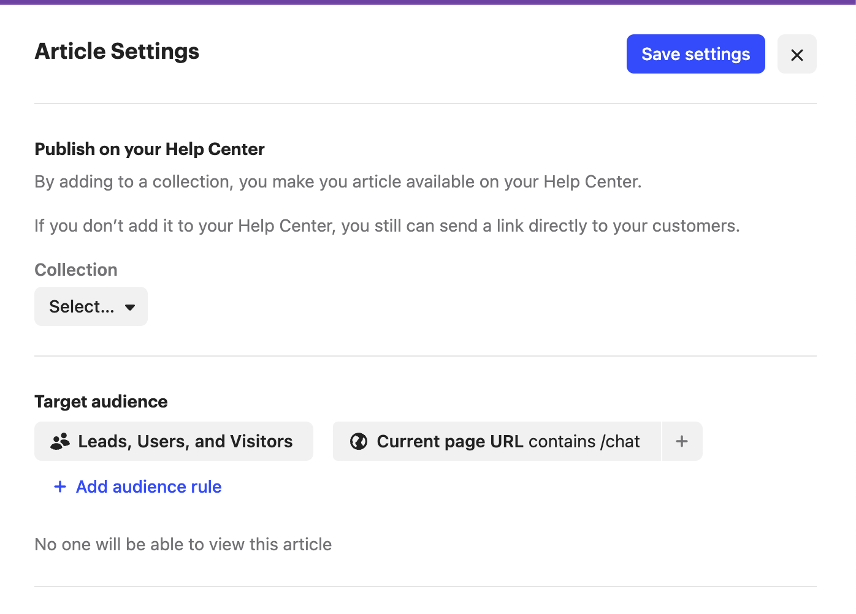Screen dimensions: 856x614
Task: Open the Leads, Users, and Visitors audience selector
Action: coord(174,441)
